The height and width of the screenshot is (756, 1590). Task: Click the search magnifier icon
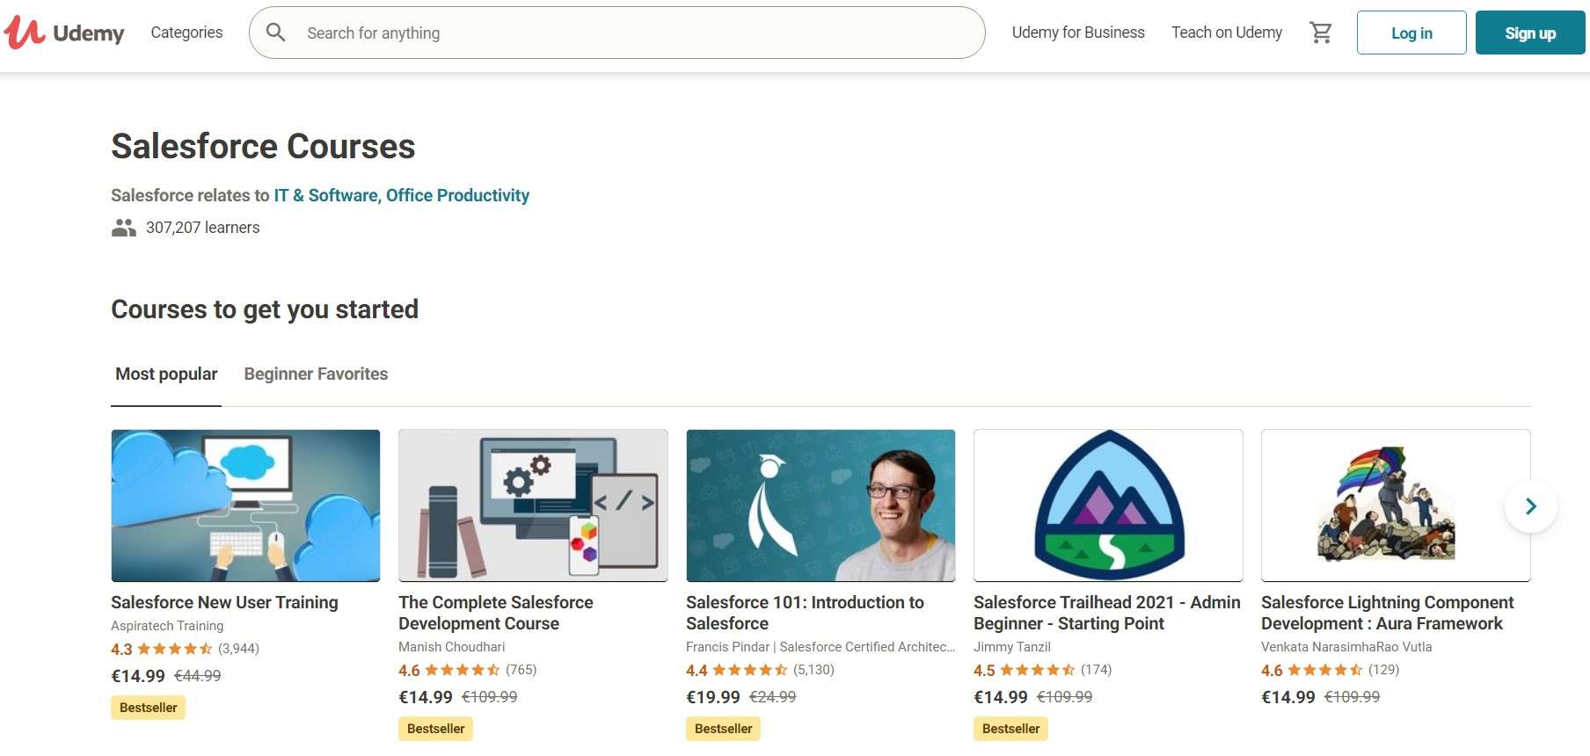(275, 33)
